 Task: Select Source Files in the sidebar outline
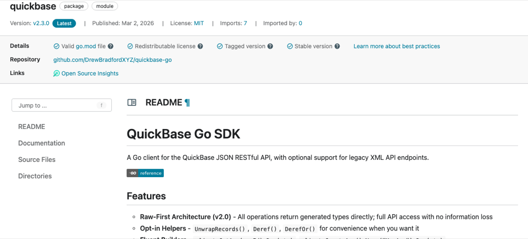[x=37, y=160]
